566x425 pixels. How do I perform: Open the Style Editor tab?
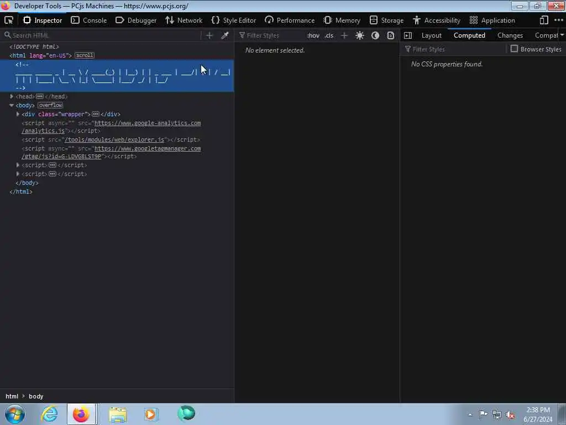pos(234,20)
